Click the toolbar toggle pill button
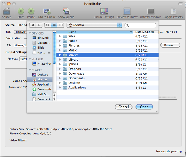186x157 pixels. 180,4
